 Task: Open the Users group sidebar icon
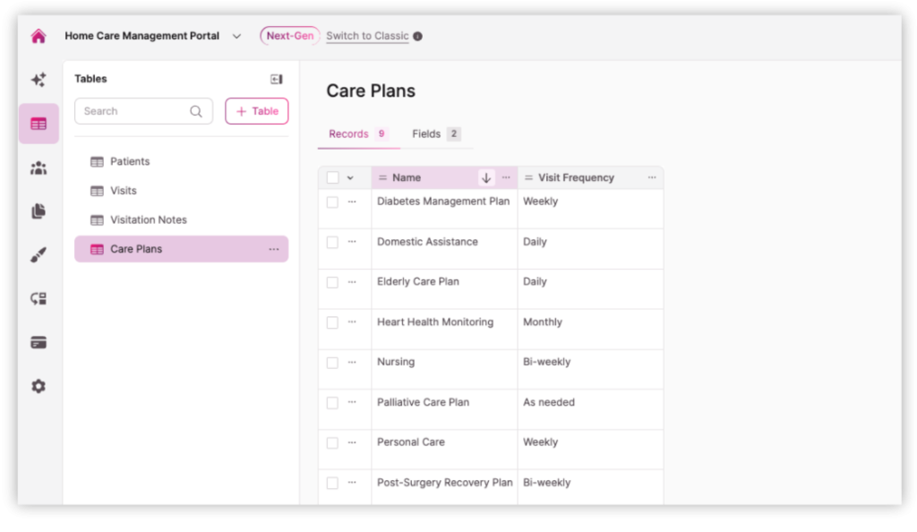(39, 168)
